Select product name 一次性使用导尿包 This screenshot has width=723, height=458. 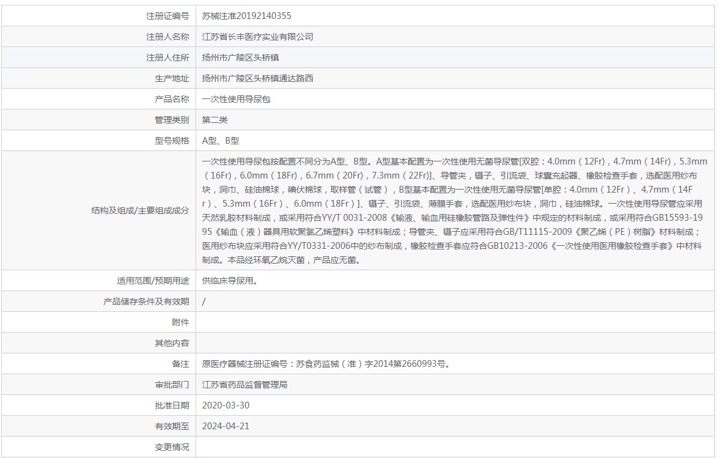coord(236,99)
